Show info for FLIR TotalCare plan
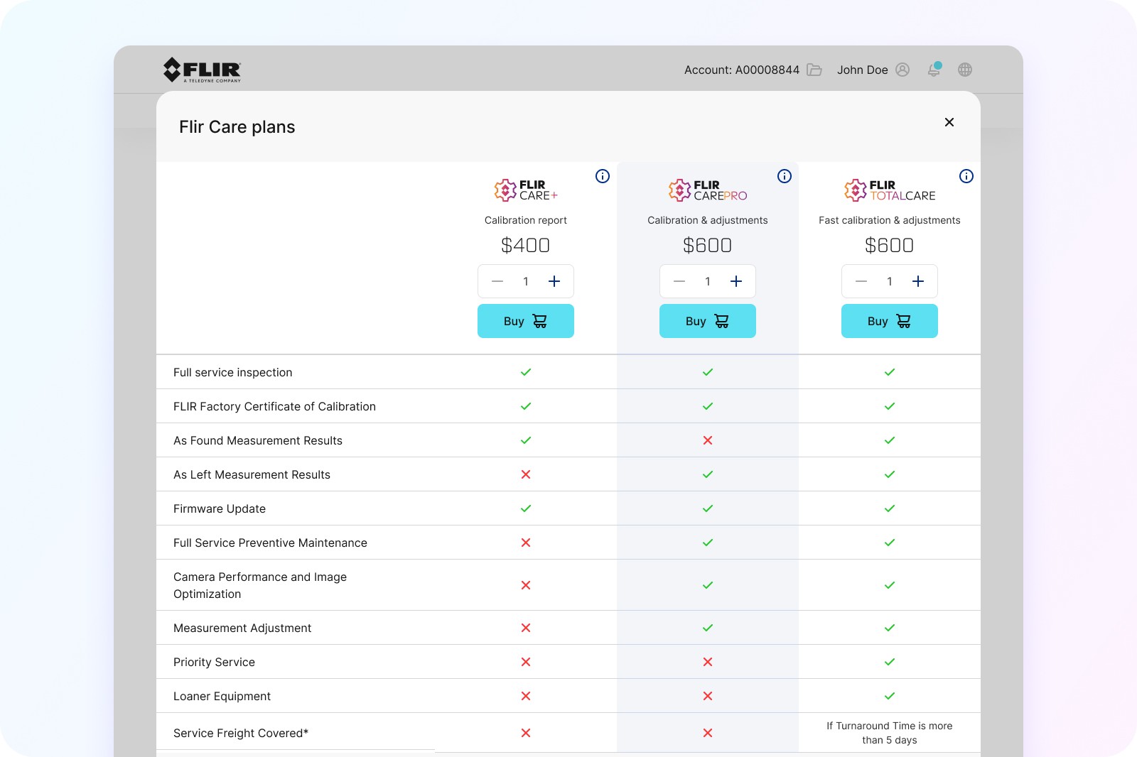1137x757 pixels. point(966,176)
